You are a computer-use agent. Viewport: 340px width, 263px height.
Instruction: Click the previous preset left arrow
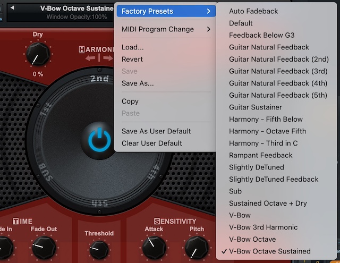(13, 8)
